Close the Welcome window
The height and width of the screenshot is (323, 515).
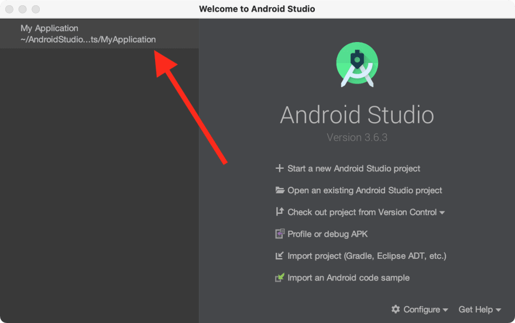(x=9, y=9)
